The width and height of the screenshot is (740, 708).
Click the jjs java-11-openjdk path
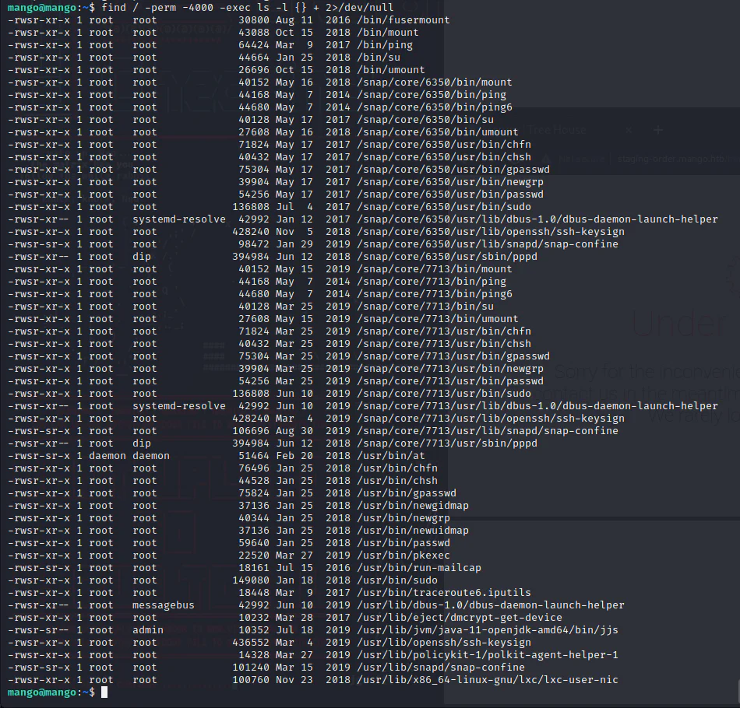pos(488,630)
